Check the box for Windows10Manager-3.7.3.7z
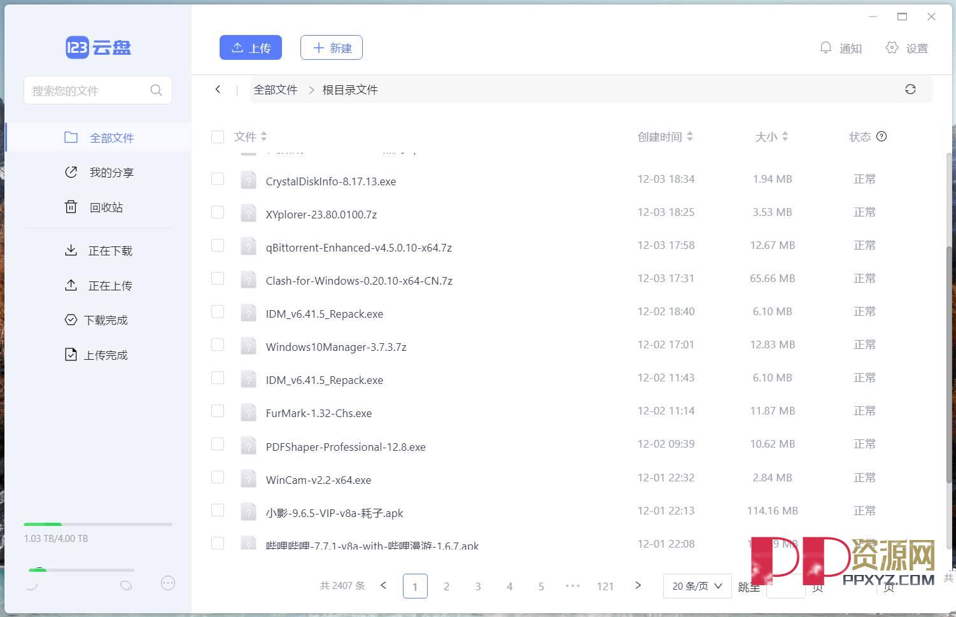 pos(218,344)
